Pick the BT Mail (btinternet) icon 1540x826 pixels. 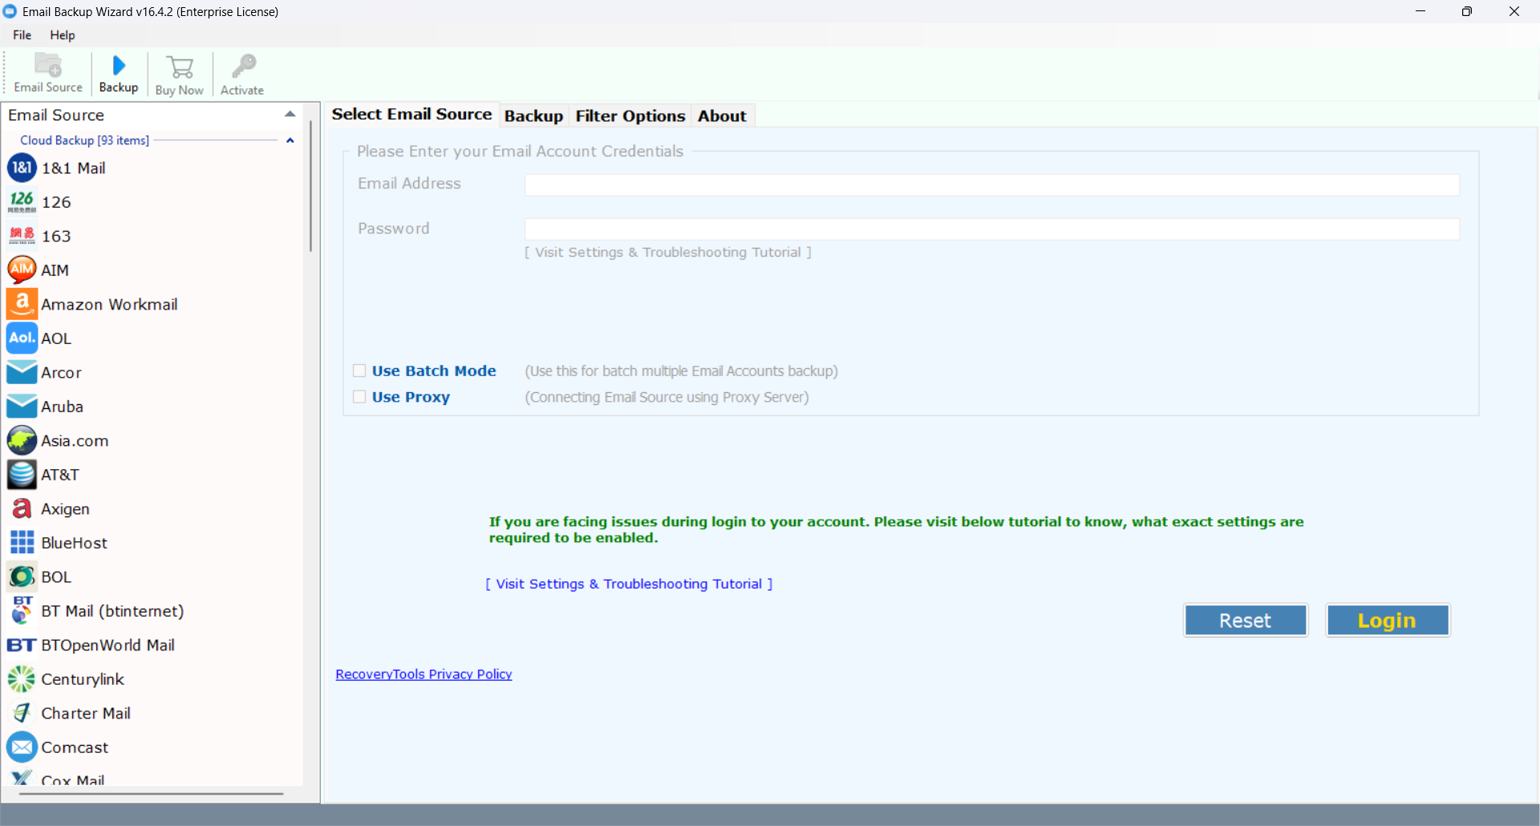[22, 610]
